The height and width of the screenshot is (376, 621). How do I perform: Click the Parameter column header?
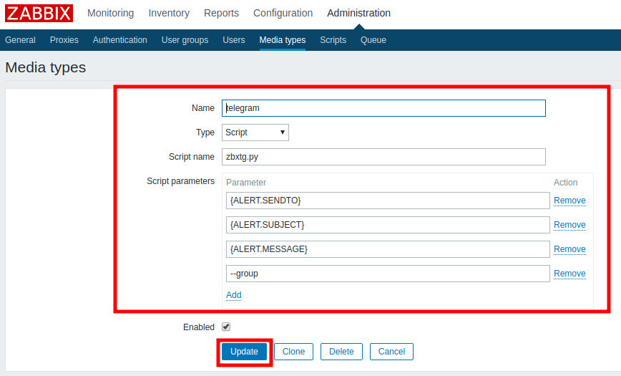click(x=246, y=183)
